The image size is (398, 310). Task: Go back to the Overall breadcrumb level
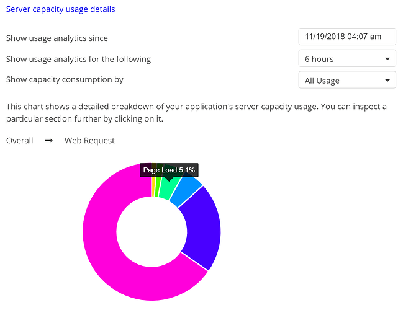[x=19, y=140]
